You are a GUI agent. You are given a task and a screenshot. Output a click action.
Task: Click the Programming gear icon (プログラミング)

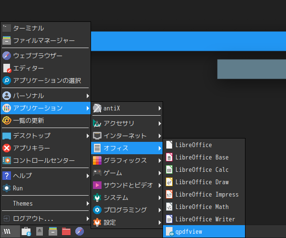click(x=97, y=210)
